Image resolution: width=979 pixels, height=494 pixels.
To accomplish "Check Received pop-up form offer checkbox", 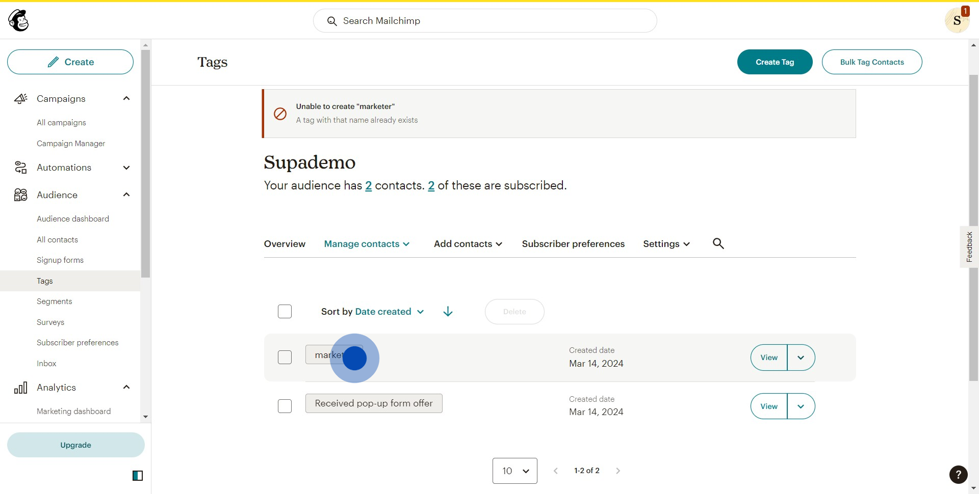I will coord(285,406).
